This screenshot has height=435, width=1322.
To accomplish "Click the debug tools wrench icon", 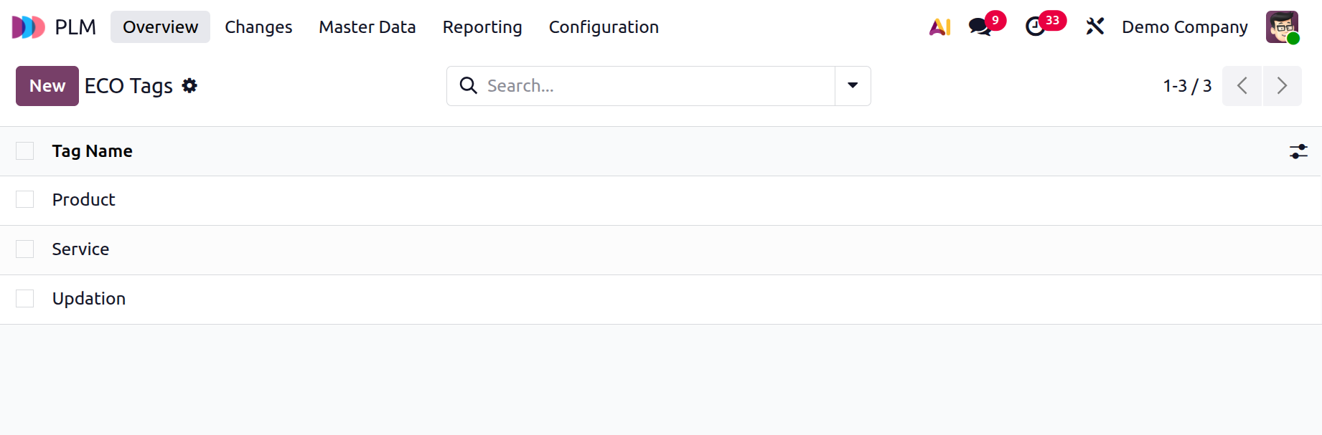I will pos(1094,27).
